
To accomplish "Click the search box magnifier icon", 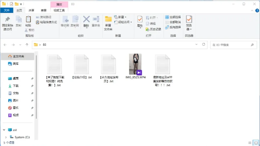I will point(252,45).
